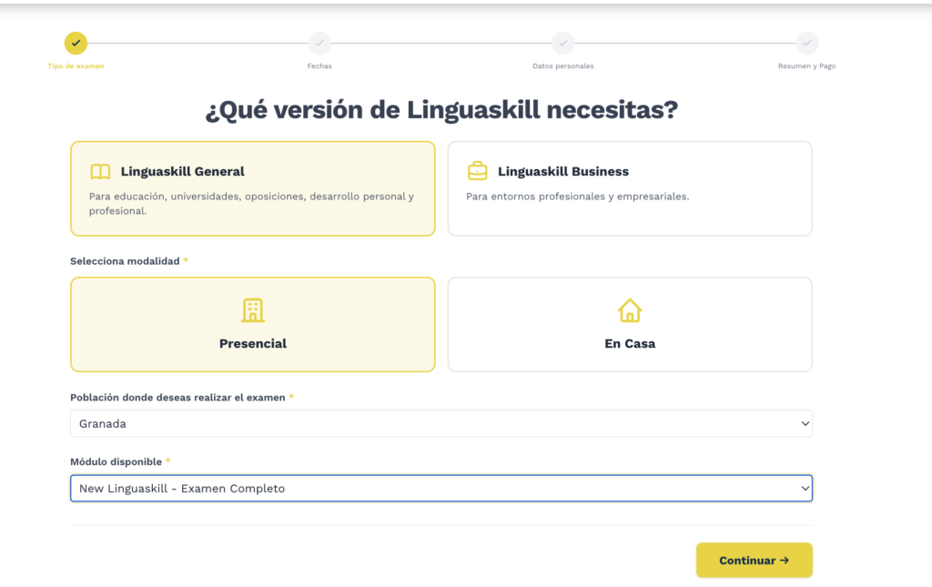The image size is (932, 587).
Task: Click the yellow checkmark on Tipo de examen step
Action: (76, 43)
